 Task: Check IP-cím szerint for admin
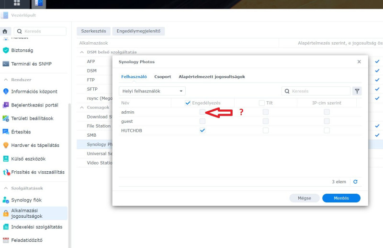pos(327,112)
